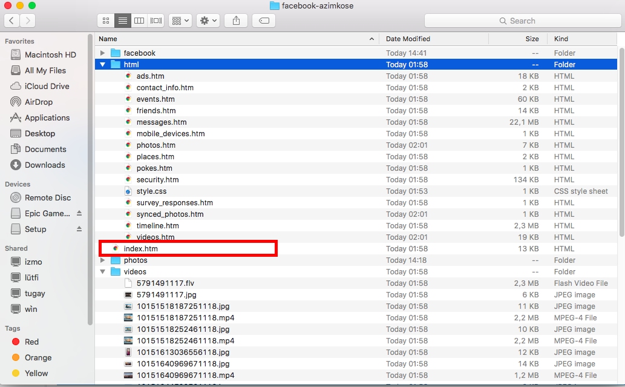The height and width of the screenshot is (387, 625).
Task: Select the 1015161303655​6118.jpg thumbnail
Action: [x=128, y=352]
